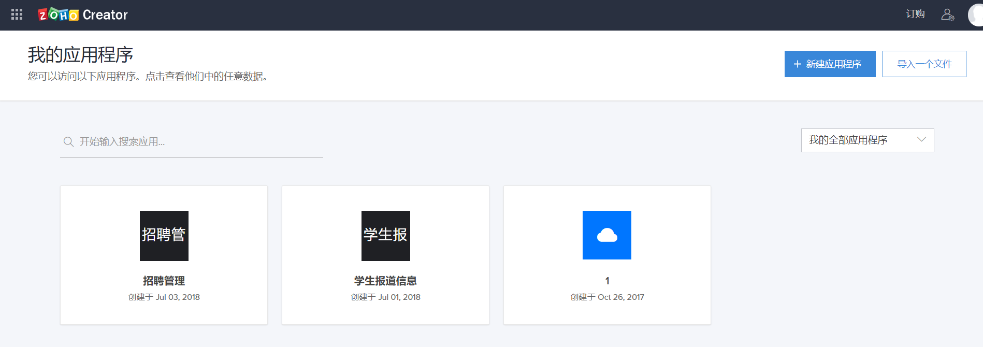
Task: Open the 招聘管 black app icon
Action: pos(164,235)
